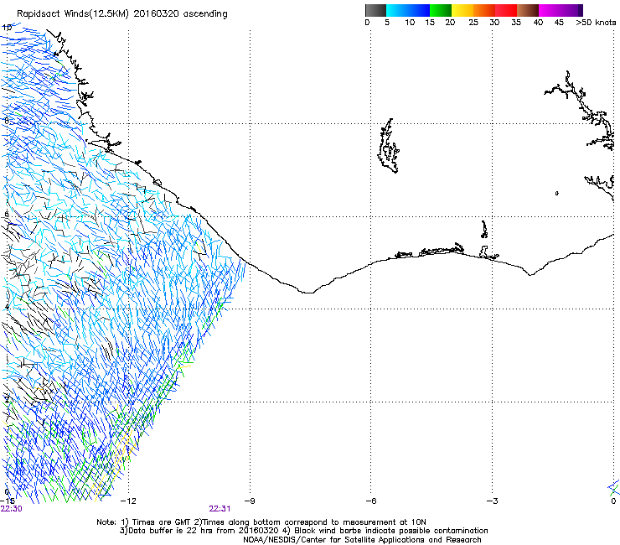Screen dimensions: 620x545
Task: Click the purple '22:31' time stamp
Action: pyautogui.click(x=220, y=509)
